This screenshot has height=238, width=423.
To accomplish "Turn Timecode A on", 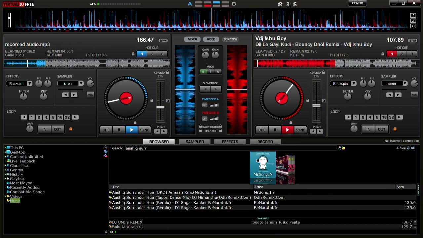I will tap(205, 105).
